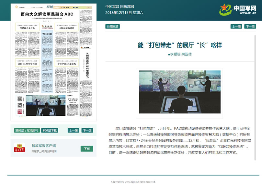Click the QR code on the newspaper page
This screenshot has width=262, height=185.
[19, 99]
